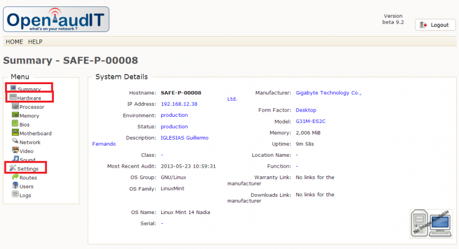Open the HELP menu item
This screenshot has height=249, width=459.
36,42
